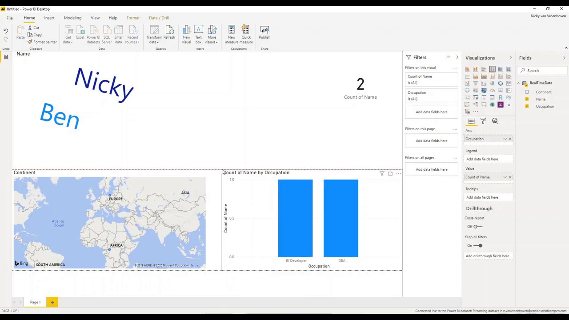This screenshot has height=320, width=569.
Task: Open the Format paint-roller tab
Action: (483, 121)
